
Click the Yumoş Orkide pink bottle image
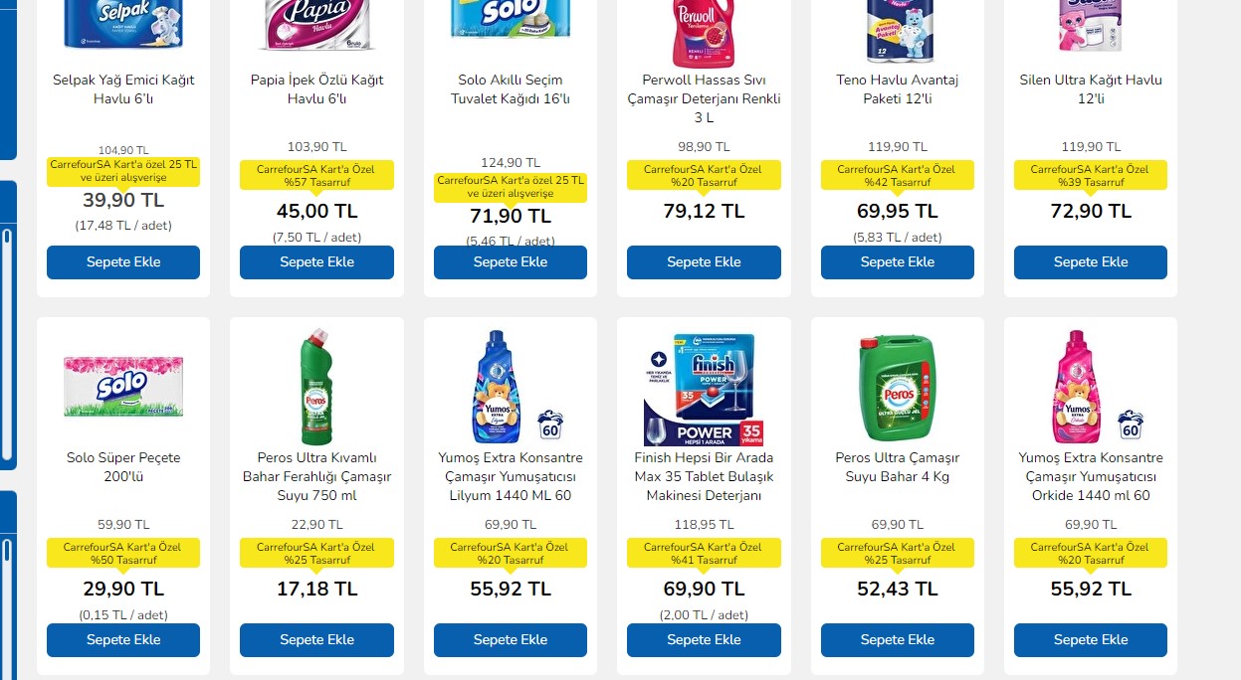coord(1077,386)
